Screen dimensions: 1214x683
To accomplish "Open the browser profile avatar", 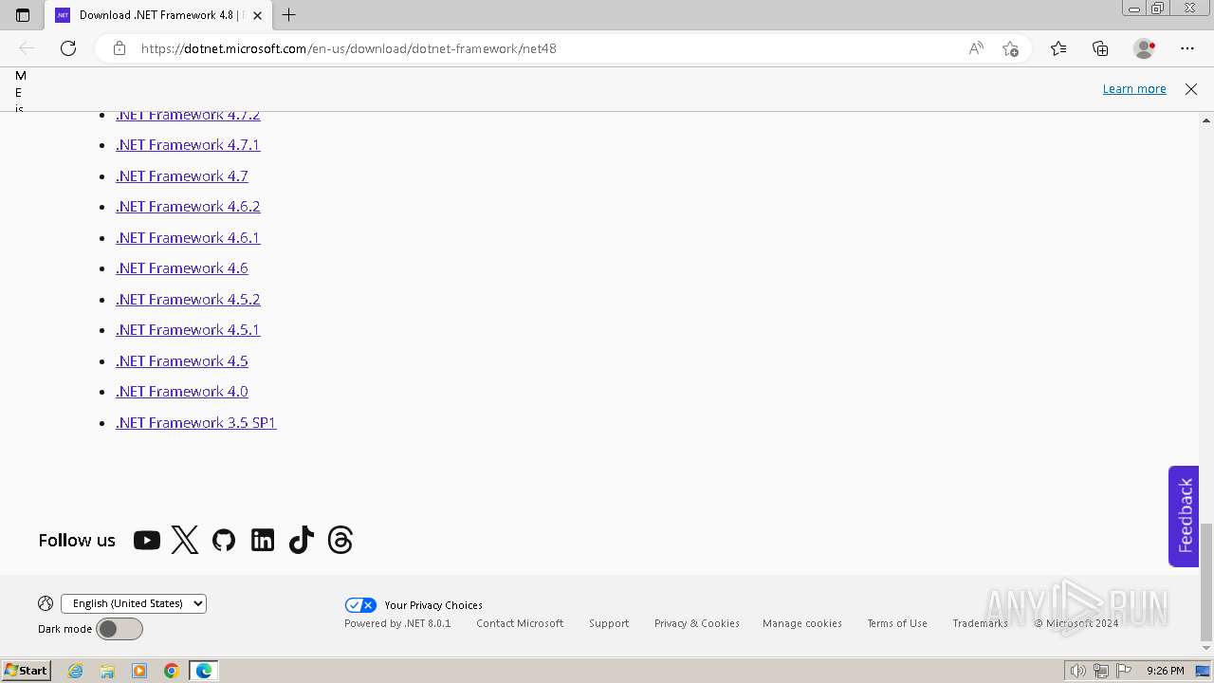I will (x=1144, y=48).
